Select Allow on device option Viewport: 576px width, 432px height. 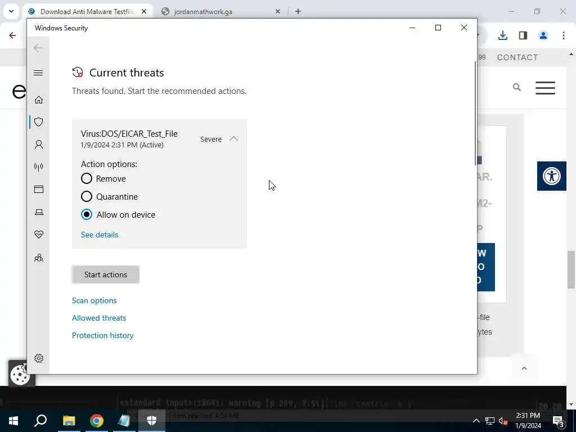pyautogui.click(x=86, y=214)
